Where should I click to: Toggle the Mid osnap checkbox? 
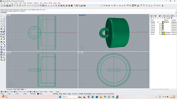pyautogui.click(x=14, y=92)
